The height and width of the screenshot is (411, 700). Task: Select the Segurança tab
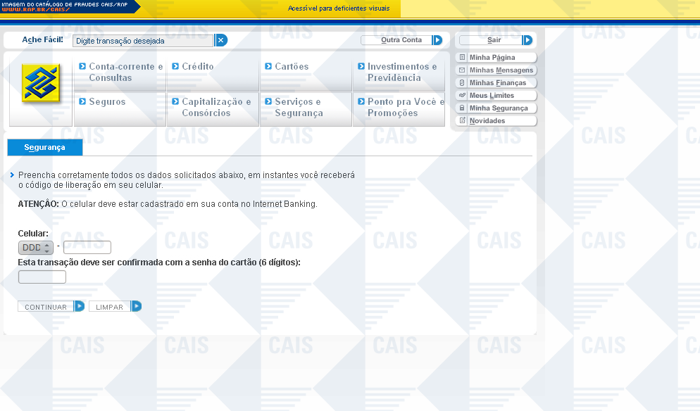44,148
